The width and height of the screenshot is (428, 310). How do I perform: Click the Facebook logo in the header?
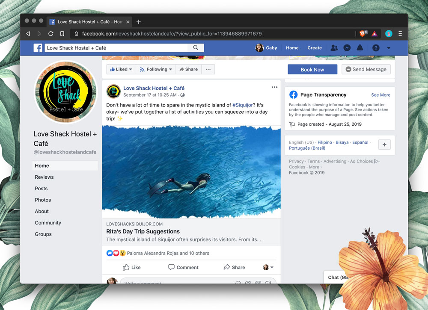38,48
